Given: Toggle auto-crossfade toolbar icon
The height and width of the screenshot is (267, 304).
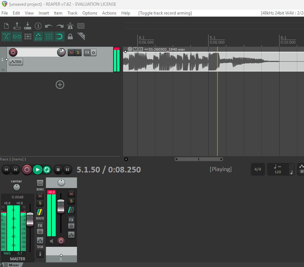Looking at the screenshot, I should [6, 36].
